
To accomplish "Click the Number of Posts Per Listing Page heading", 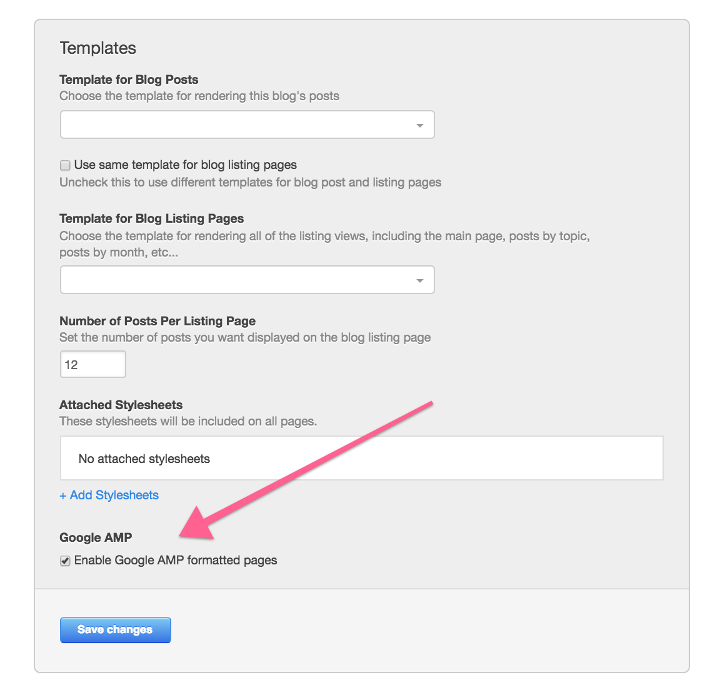I will [x=157, y=322].
